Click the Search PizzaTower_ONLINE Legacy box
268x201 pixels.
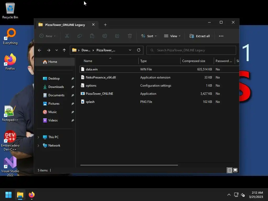(191, 50)
